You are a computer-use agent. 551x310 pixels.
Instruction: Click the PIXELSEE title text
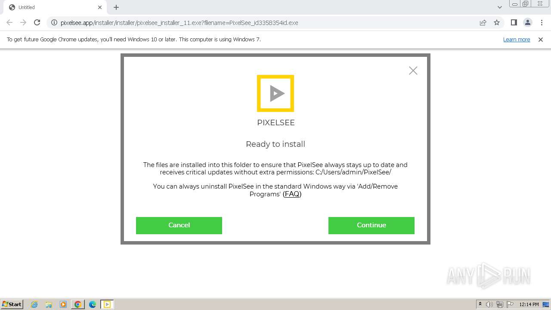click(x=276, y=123)
